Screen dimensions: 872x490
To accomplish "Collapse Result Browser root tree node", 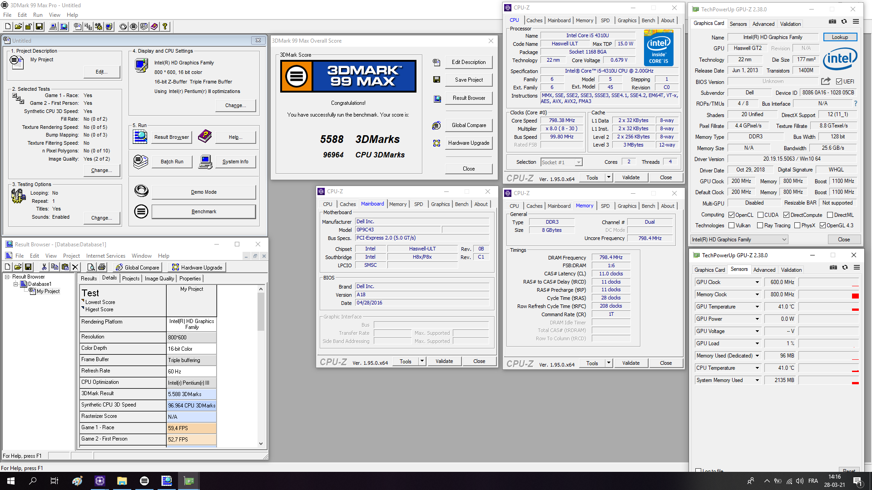I will pos(7,277).
